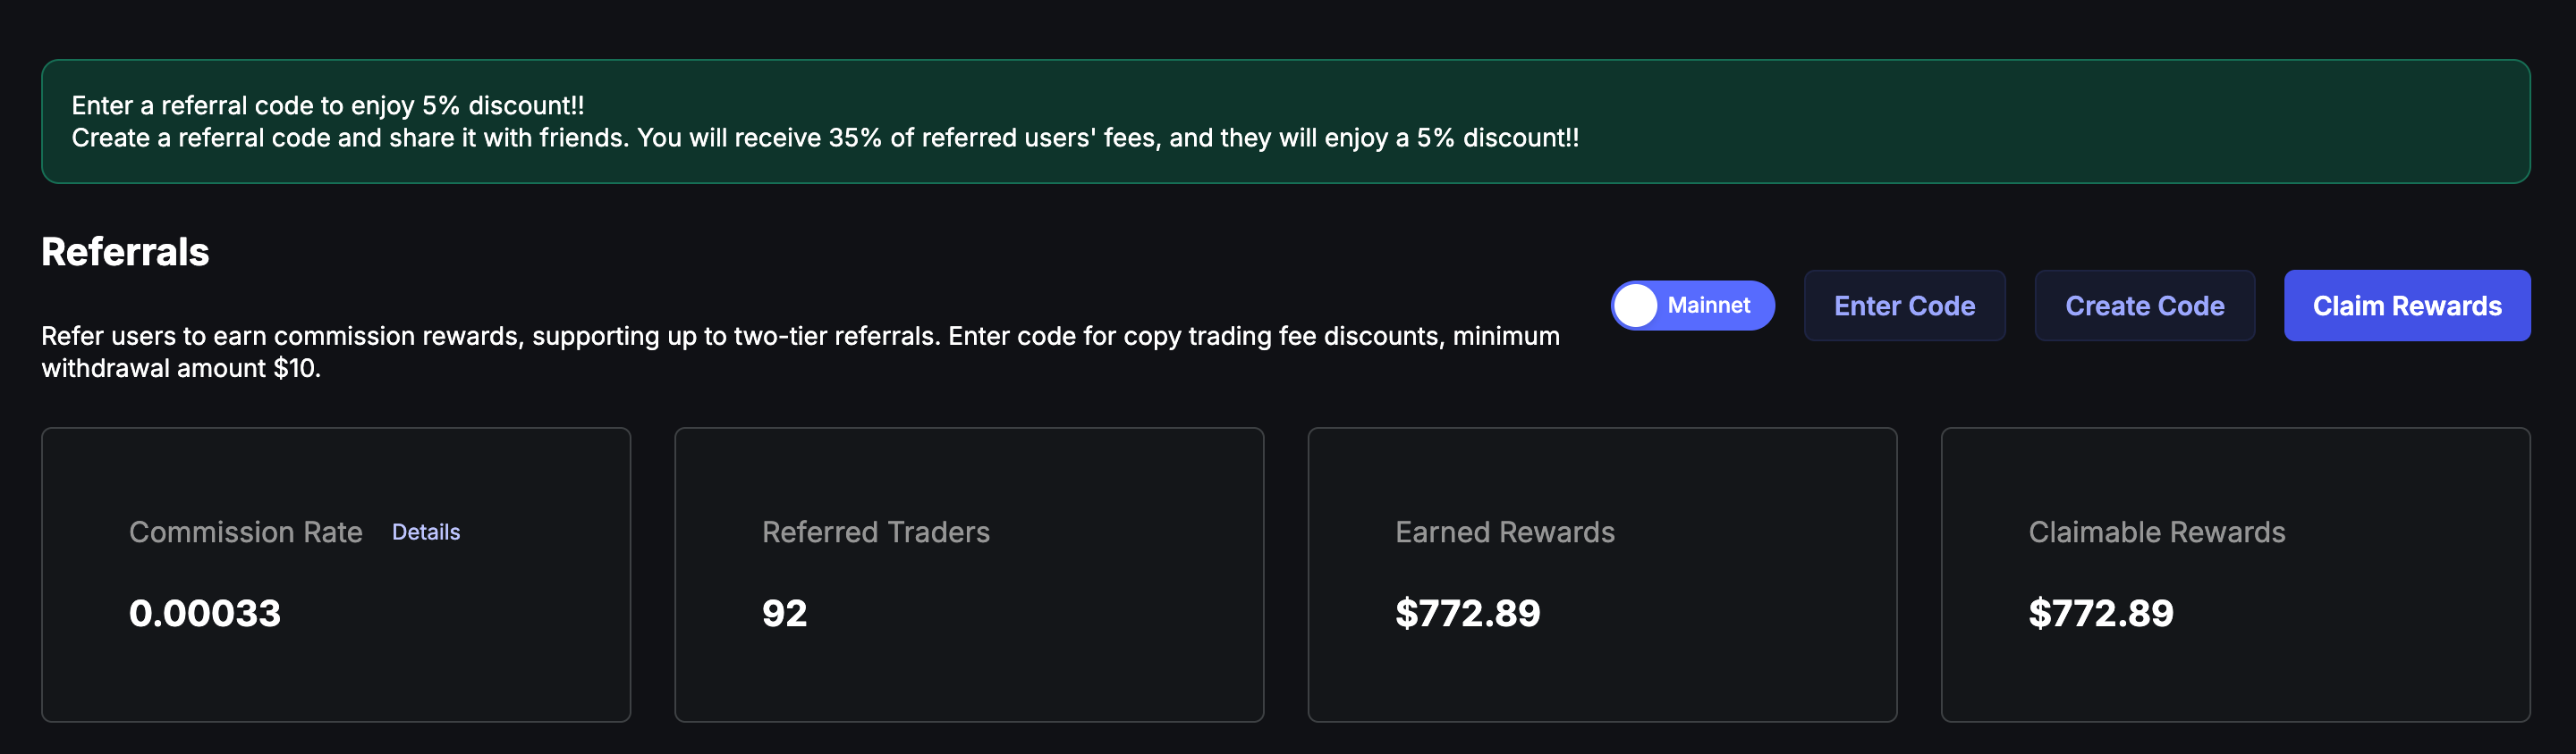Select the referred traders count 92
2576x754 pixels.
pos(784,613)
